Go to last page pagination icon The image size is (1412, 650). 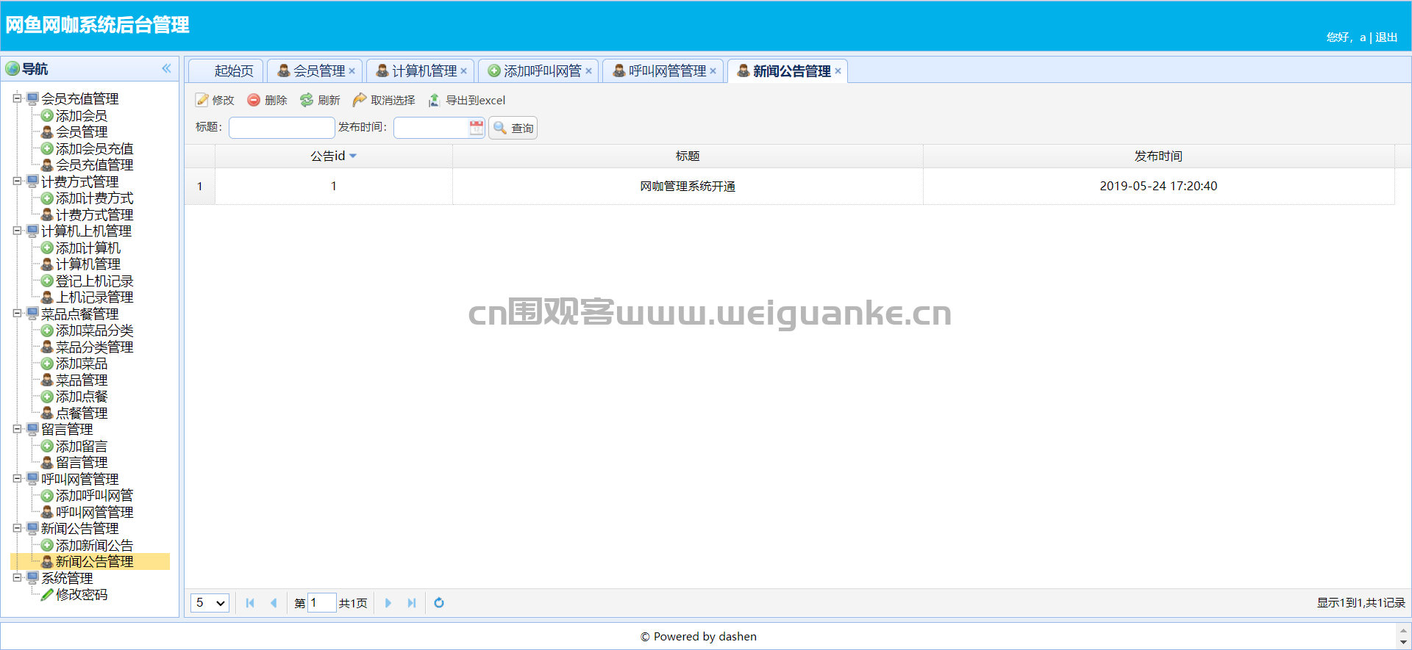coord(412,603)
